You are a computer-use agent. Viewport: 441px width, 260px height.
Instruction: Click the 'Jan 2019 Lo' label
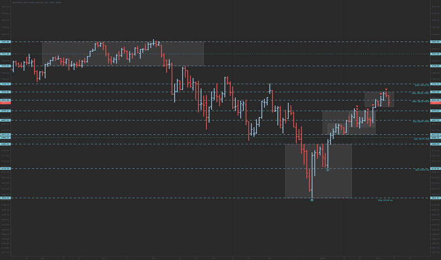422,170
